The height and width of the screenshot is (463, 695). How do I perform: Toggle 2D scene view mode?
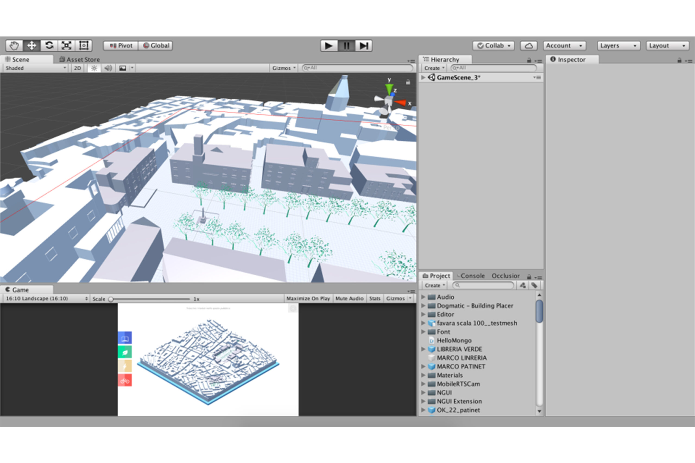click(x=77, y=68)
